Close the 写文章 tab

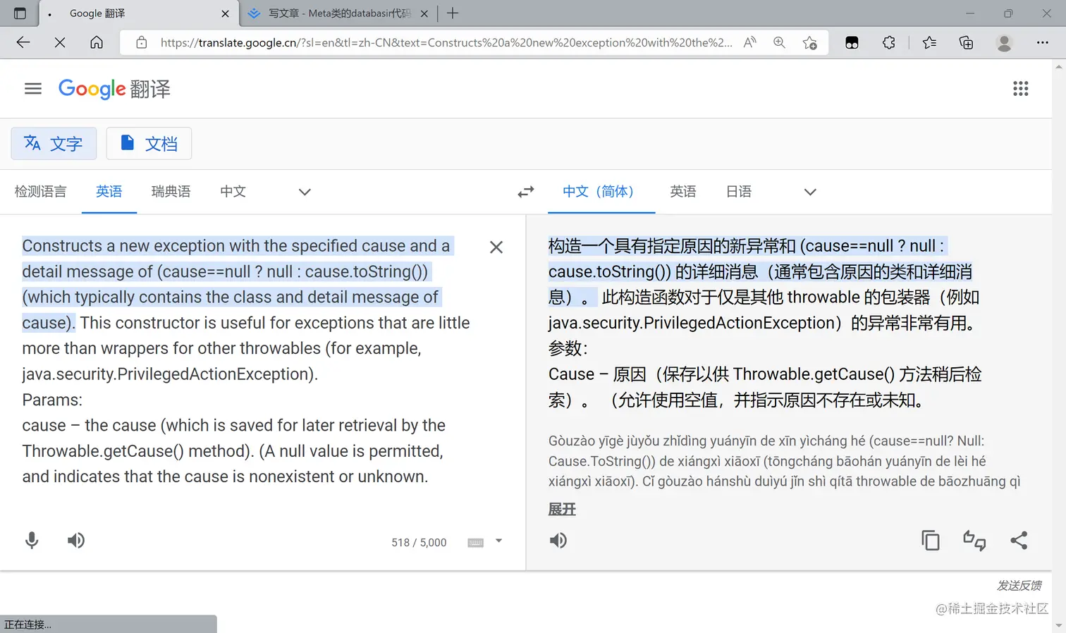(x=424, y=13)
